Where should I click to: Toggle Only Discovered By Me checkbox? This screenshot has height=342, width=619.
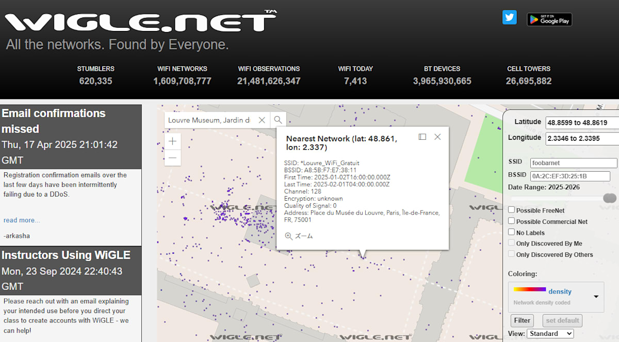(511, 243)
